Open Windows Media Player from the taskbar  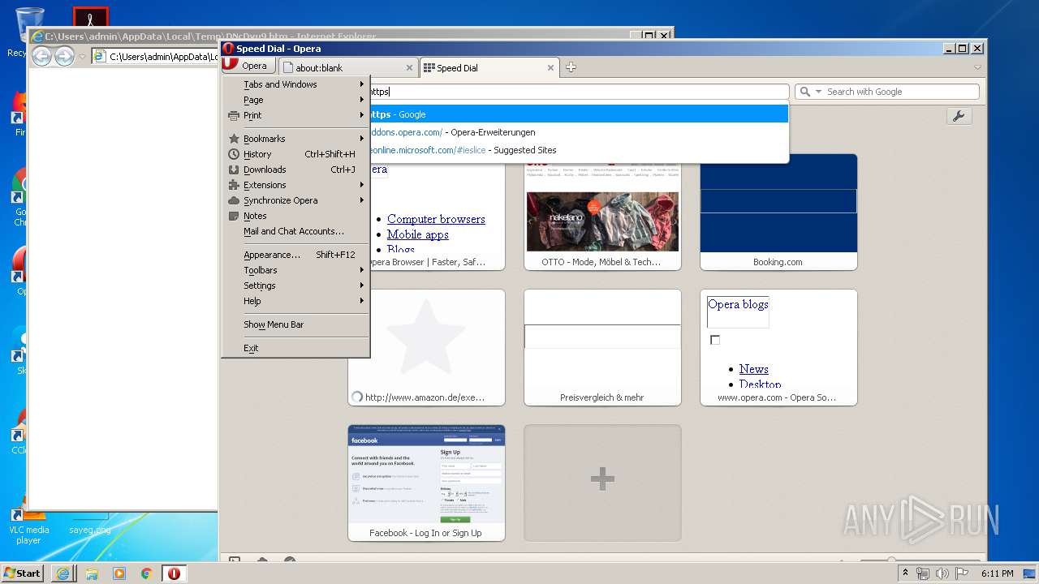119,573
